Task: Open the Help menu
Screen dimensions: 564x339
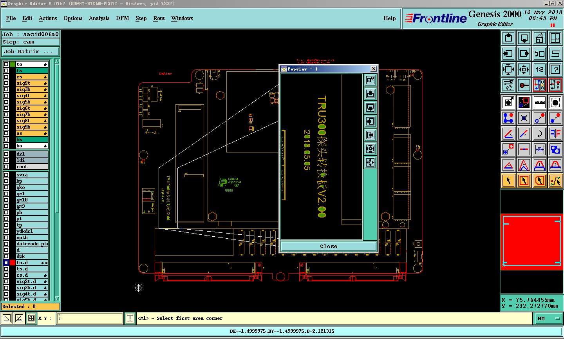Action: 390,18
